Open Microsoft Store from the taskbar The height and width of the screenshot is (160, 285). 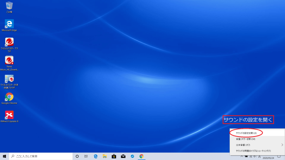pyautogui.click(x=114, y=156)
